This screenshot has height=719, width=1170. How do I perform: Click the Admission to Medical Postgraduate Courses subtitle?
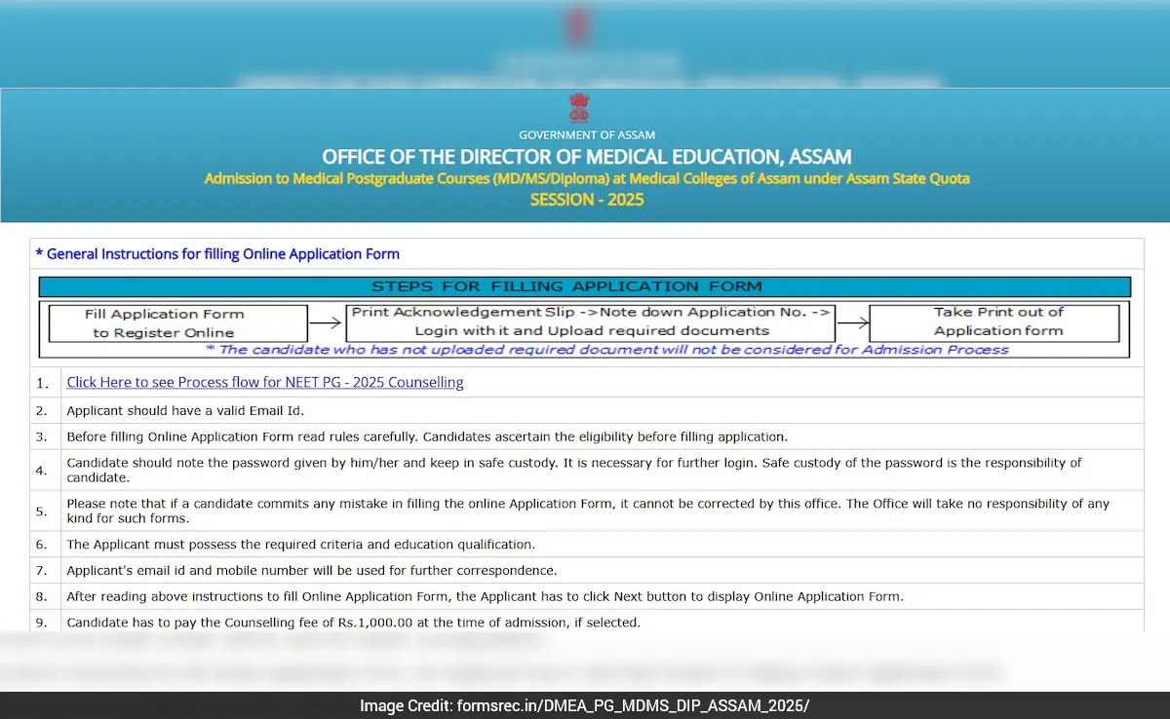pyautogui.click(x=586, y=178)
